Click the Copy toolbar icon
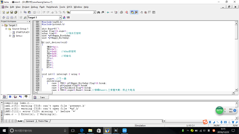 25,12
